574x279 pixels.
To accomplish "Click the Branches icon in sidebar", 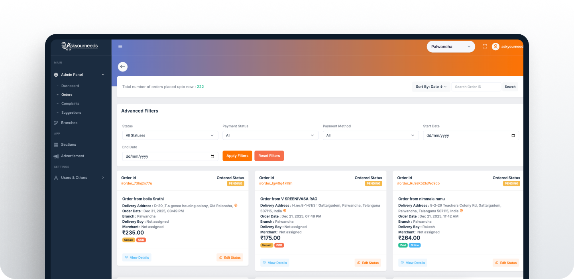I will [x=56, y=123].
